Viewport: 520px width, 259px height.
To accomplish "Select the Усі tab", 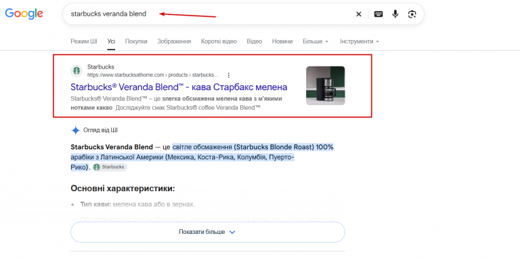I will click(111, 41).
